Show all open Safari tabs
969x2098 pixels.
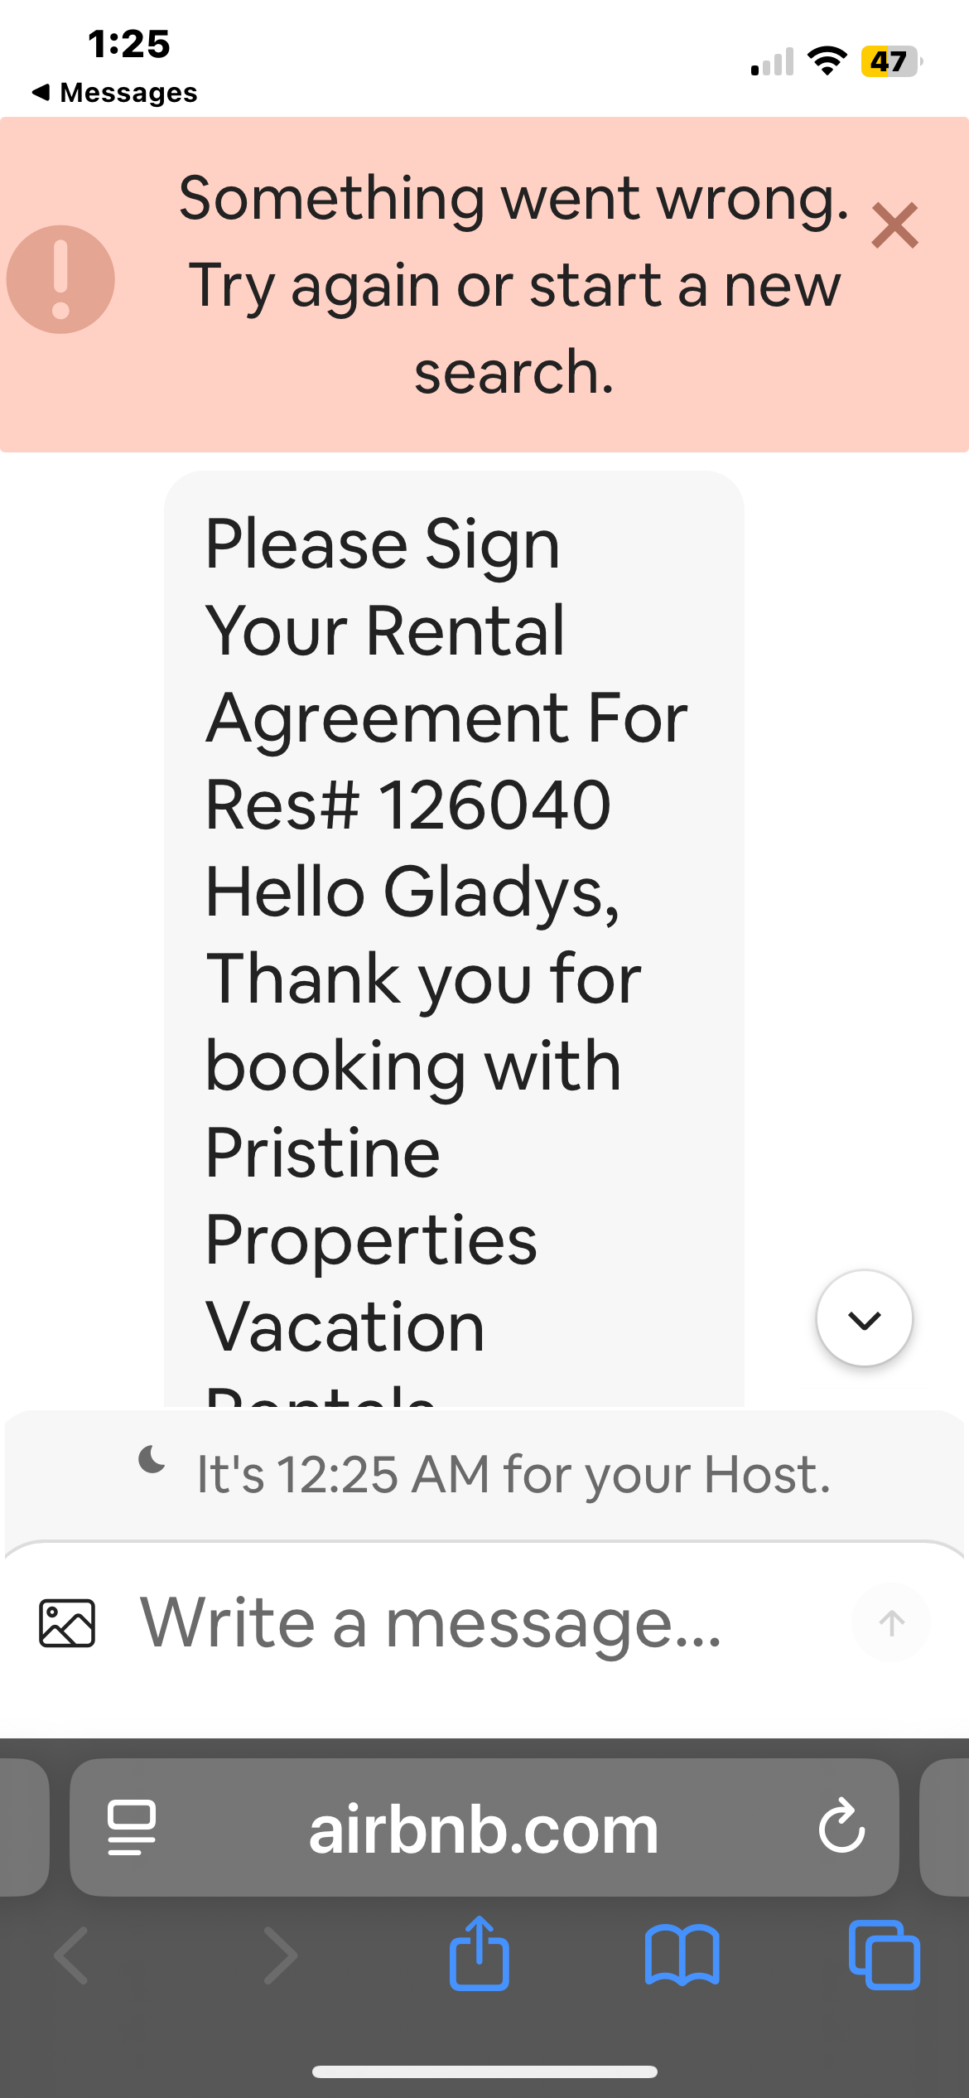click(x=885, y=1955)
